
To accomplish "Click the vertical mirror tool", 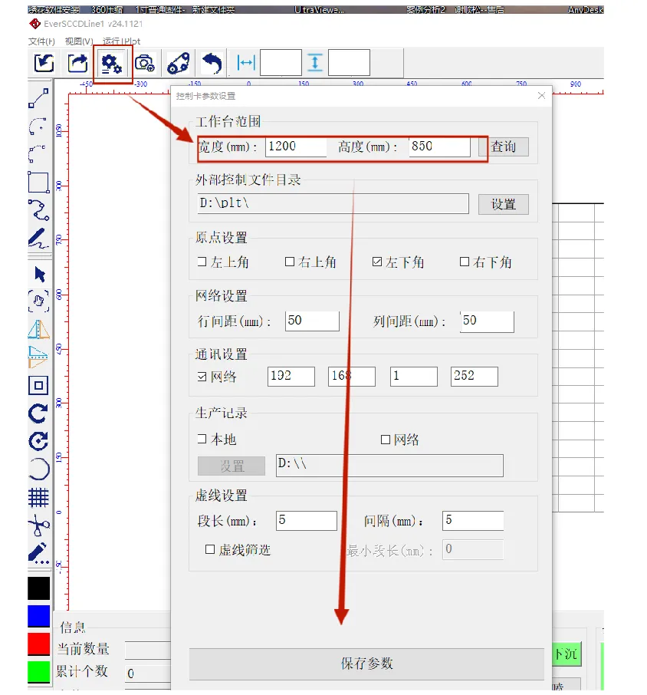I will click(38, 357).
